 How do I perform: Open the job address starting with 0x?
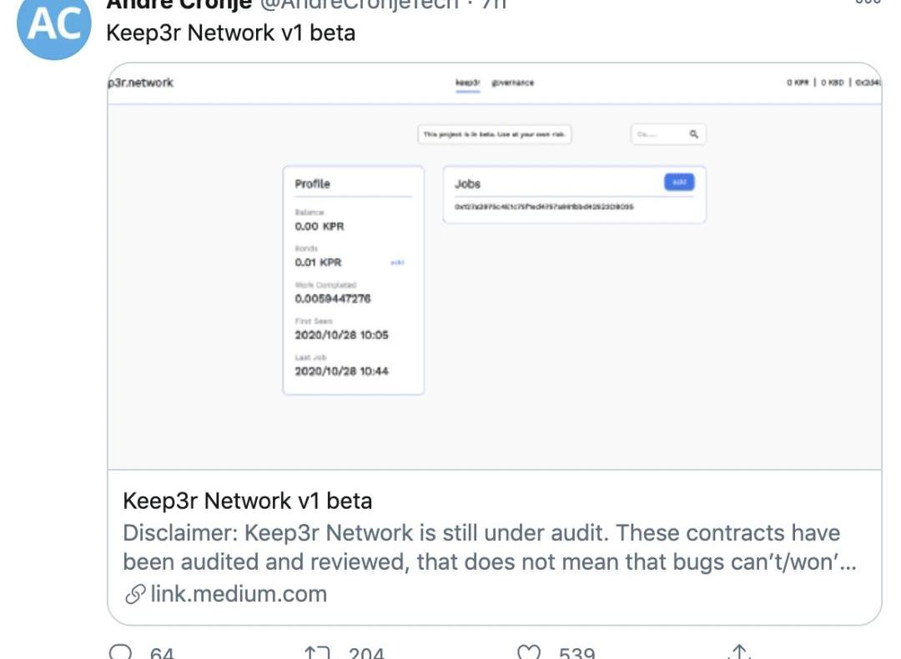click(x=544, y=206)
